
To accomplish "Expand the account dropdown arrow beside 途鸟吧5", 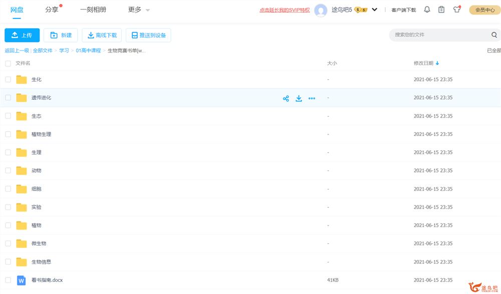I will coord(374,9).
